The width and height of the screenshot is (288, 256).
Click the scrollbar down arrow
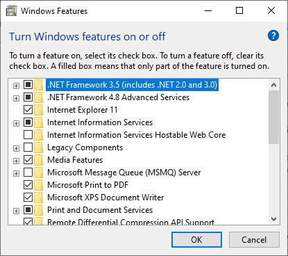(x=274, y=218)
